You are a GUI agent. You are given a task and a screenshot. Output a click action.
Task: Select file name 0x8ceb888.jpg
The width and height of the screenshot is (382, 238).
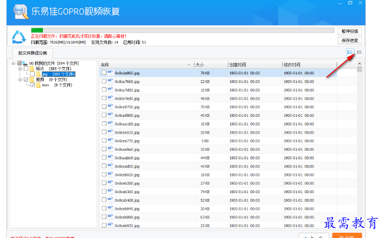[127, 217]
